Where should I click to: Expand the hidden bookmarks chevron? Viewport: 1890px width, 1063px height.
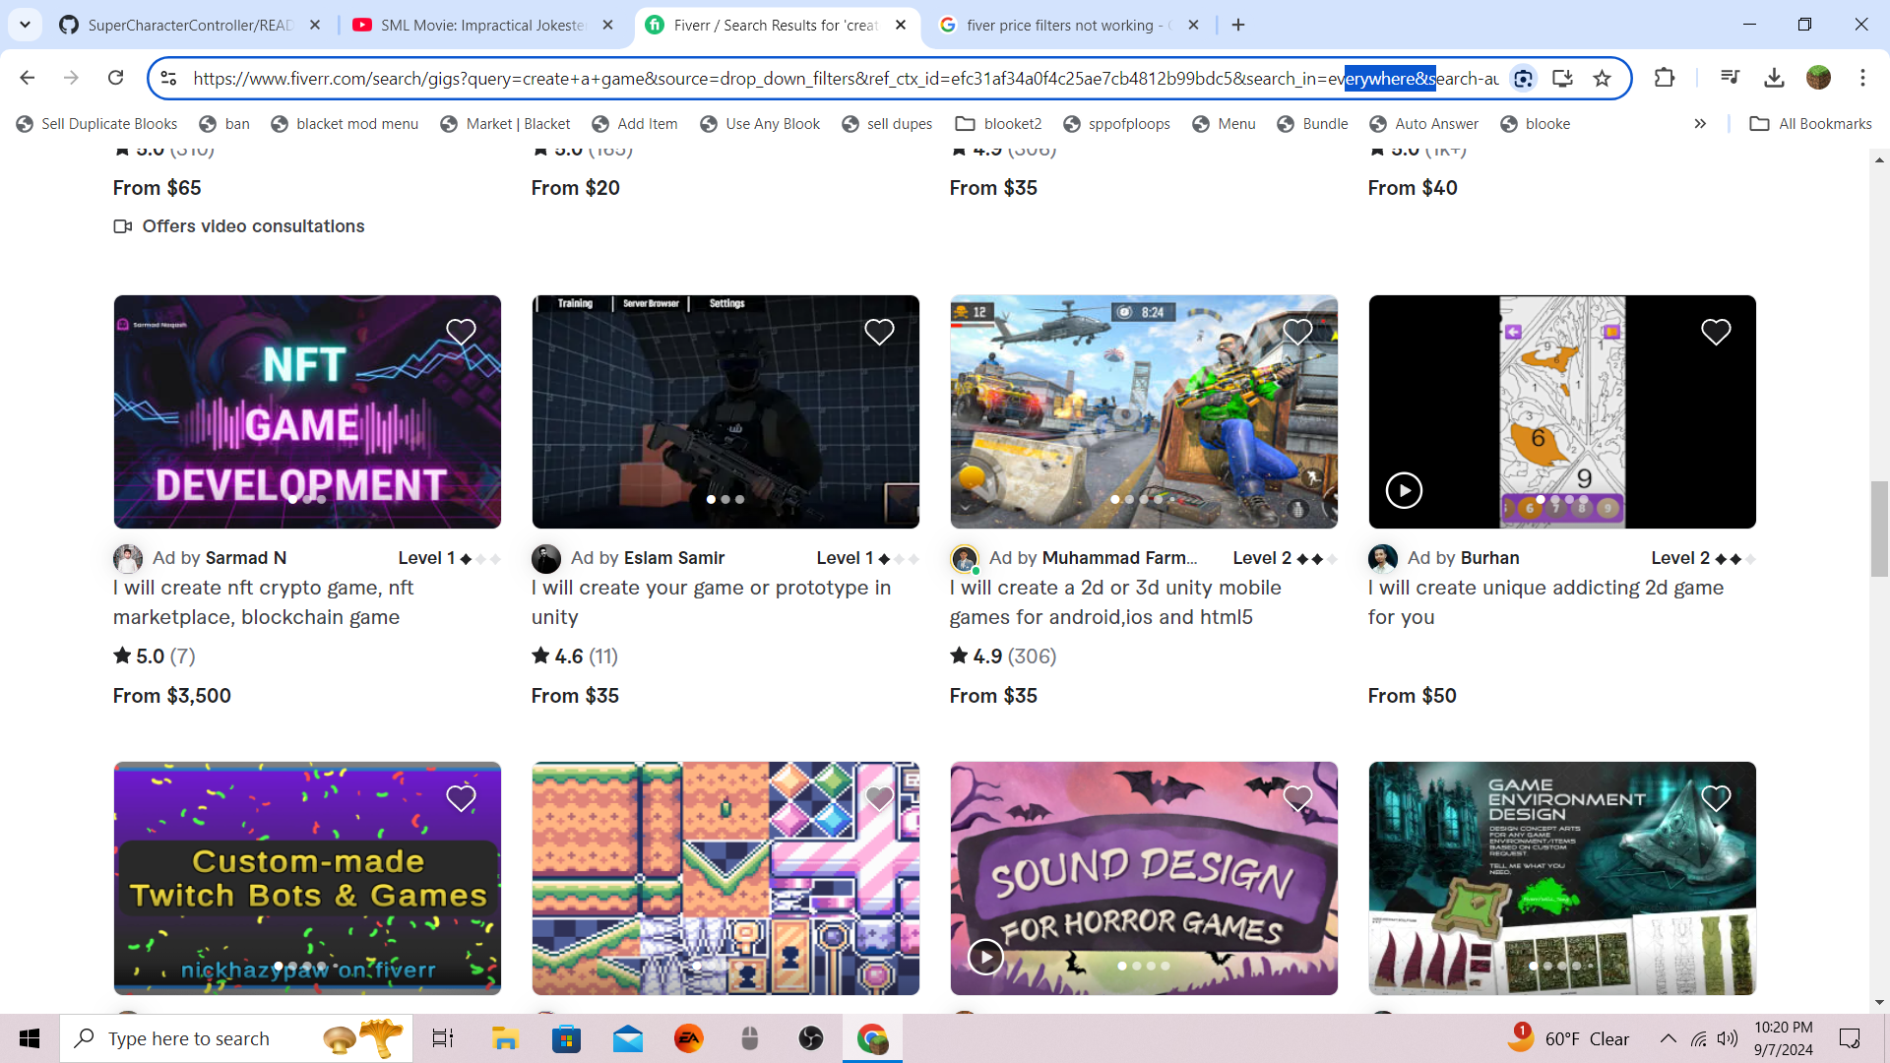pos(1700,124)
